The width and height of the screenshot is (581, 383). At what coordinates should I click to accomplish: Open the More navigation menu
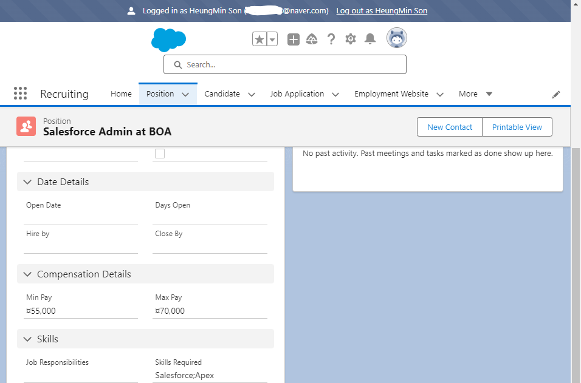coord(475,94)
